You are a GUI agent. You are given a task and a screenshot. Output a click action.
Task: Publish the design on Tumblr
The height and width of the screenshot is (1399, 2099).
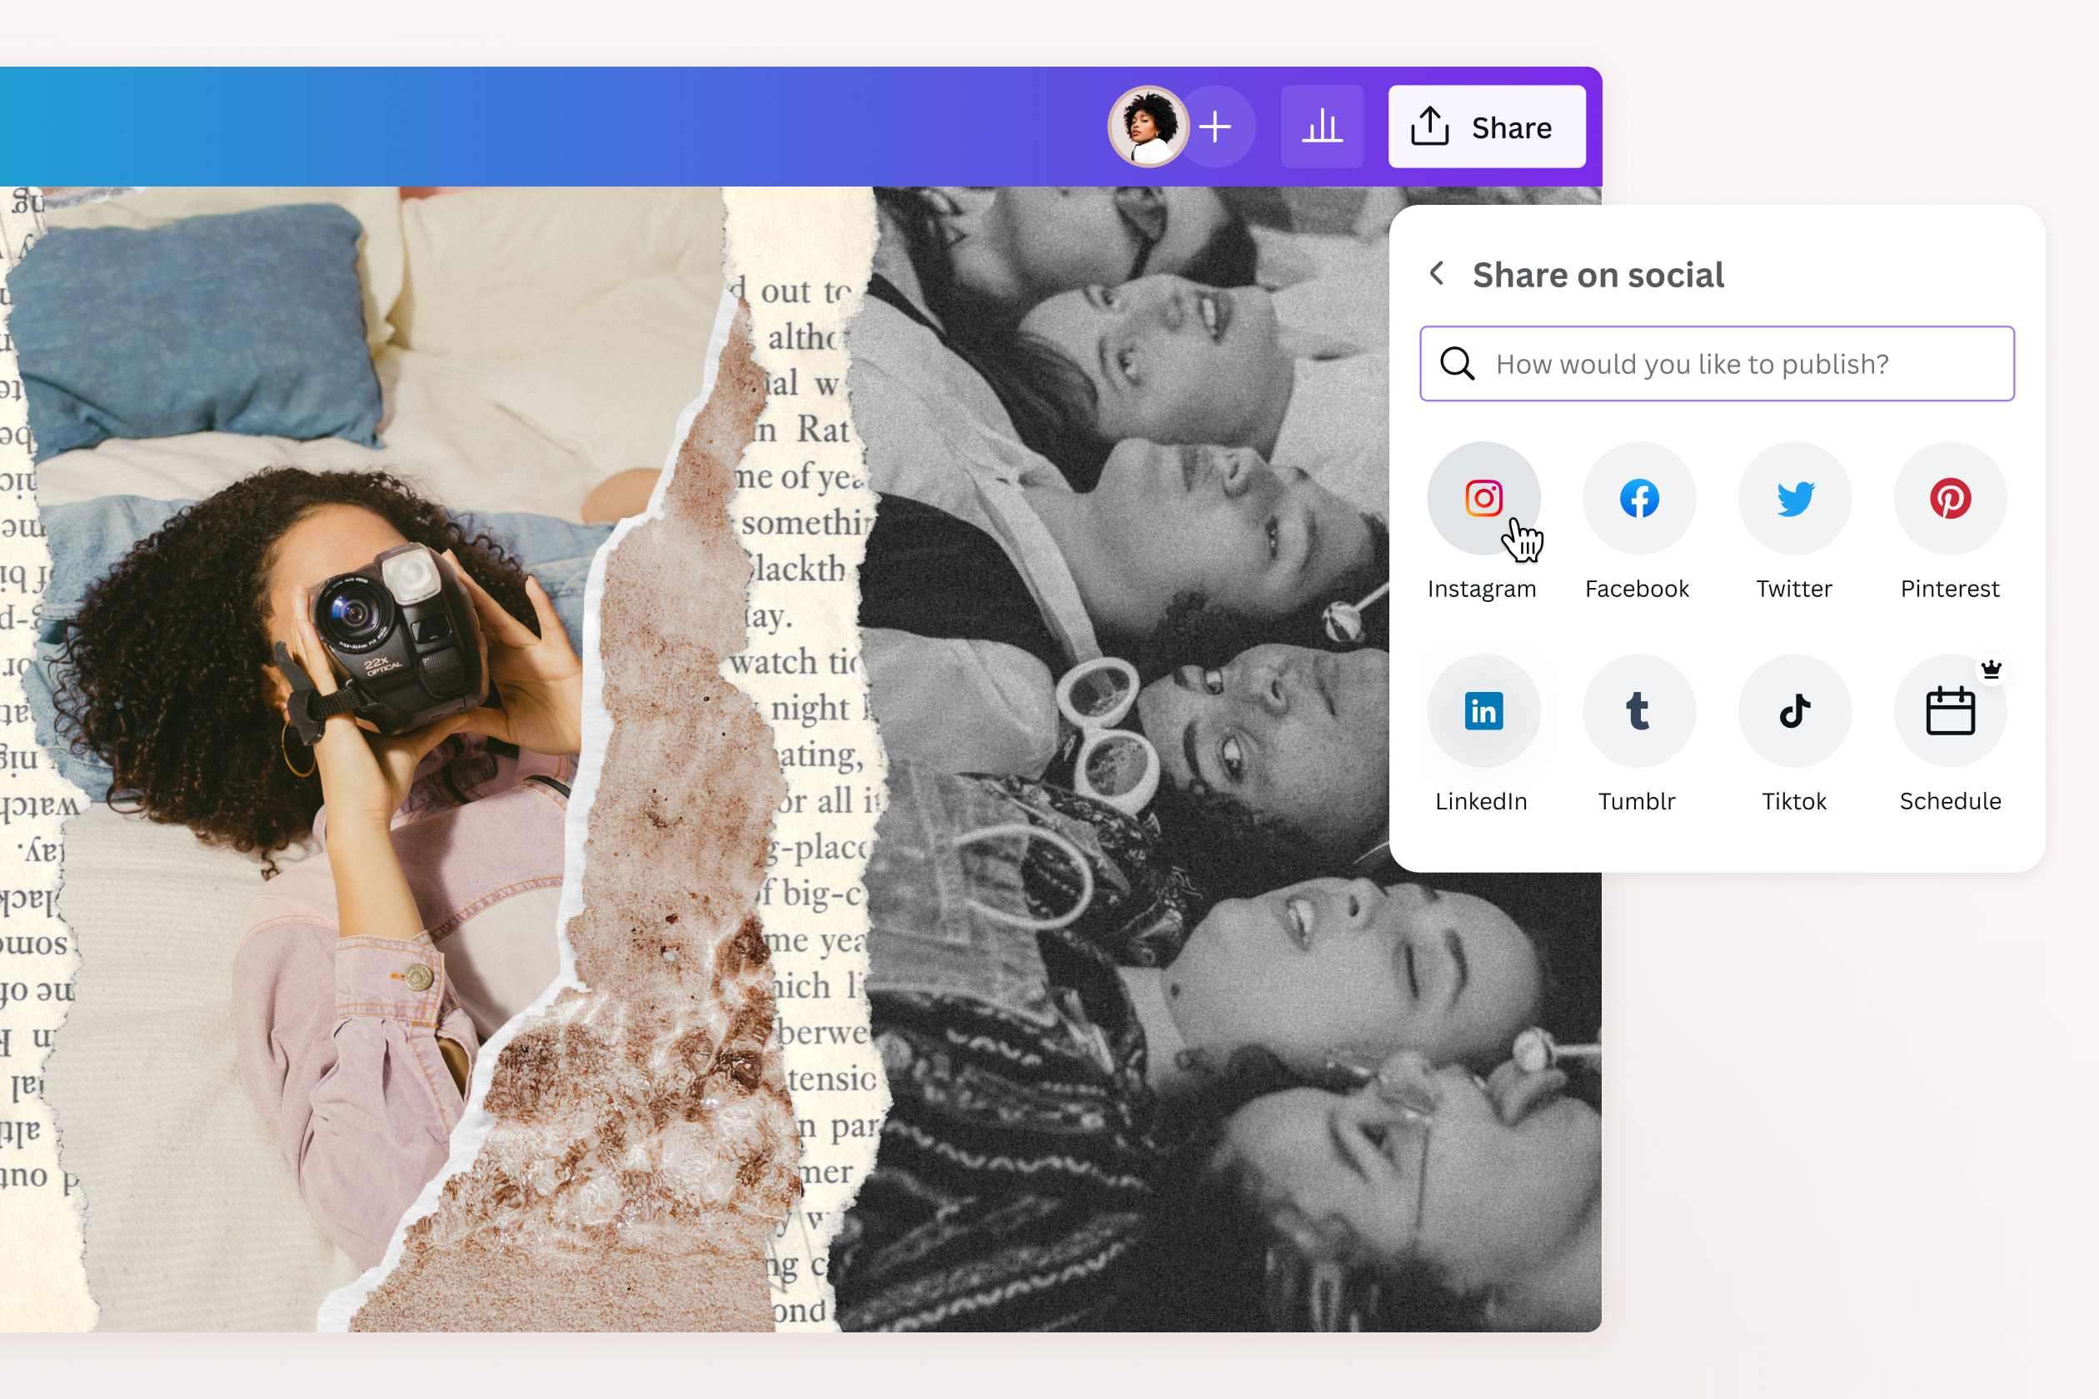pyautogui.click(x=1638, y=710)
